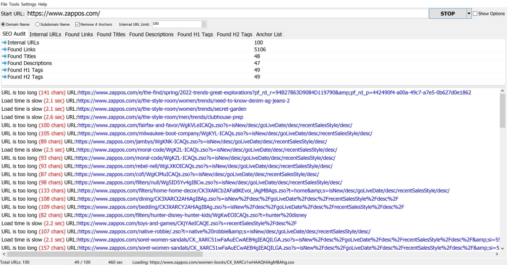
Task: Open the clubhouse-prep men trends link
Action: [x=160, y=117]
